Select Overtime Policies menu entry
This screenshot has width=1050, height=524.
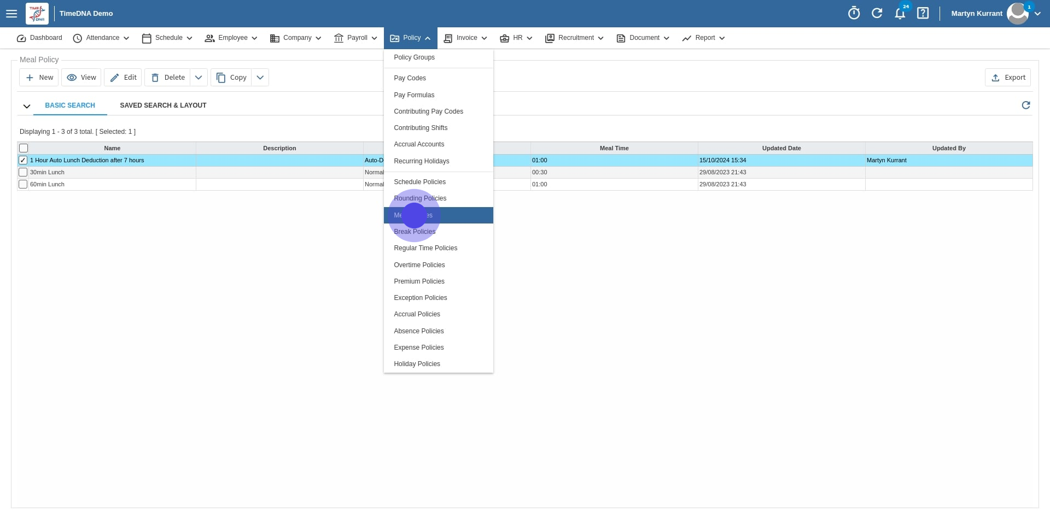(439, 265)
